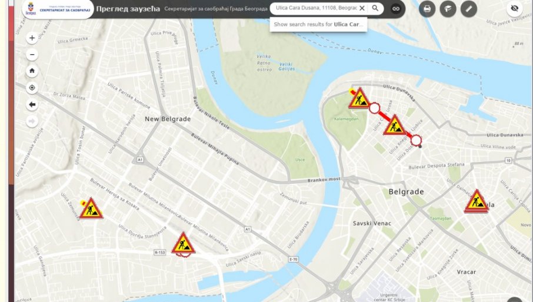Copy the share link with chain icon
The width and height of the screenshot is (533, 302).
click(396, 8)
